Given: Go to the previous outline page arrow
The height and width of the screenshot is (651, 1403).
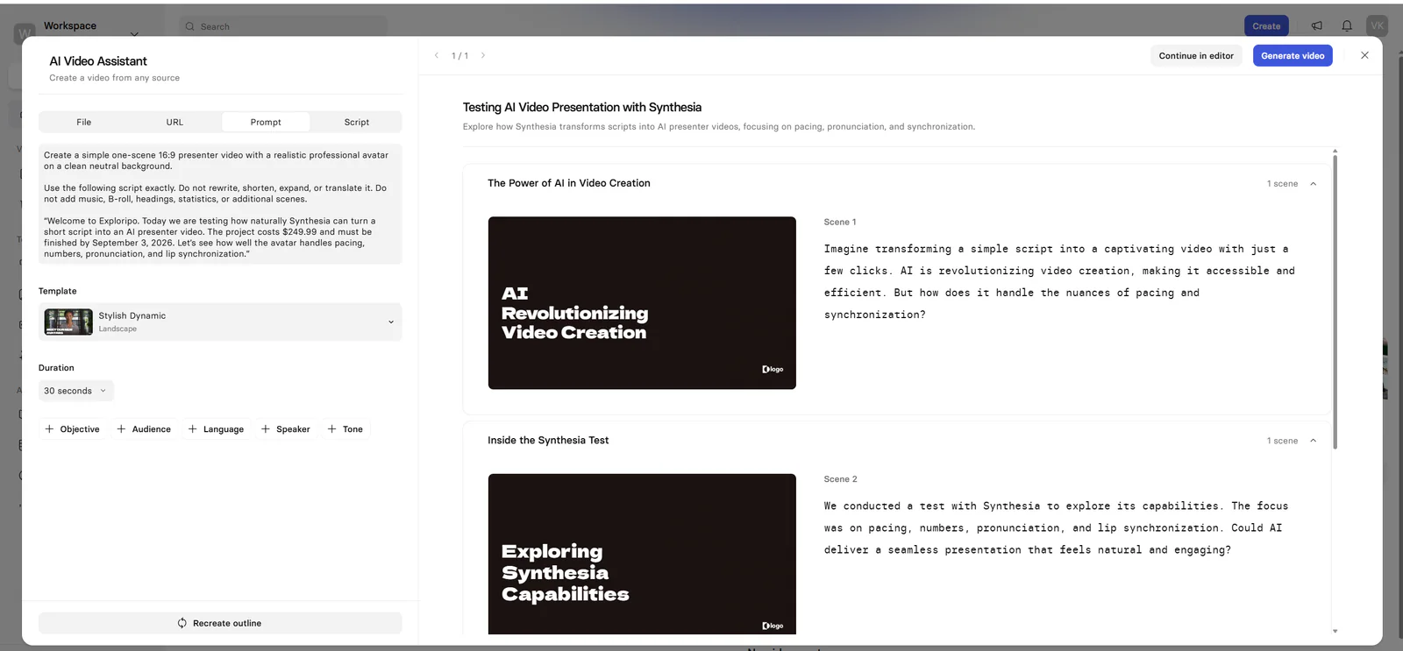Looking at the screenshot, I should point(437,55).
